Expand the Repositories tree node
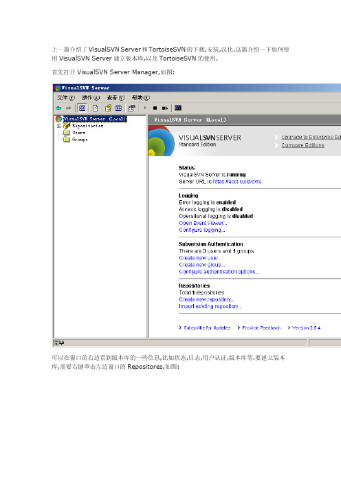 pyautogui.click(x=59, y=126)
